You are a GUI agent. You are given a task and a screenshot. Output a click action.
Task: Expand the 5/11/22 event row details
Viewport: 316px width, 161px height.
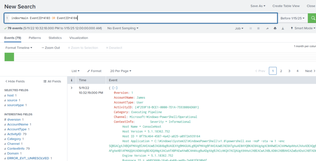coord(72,88)
